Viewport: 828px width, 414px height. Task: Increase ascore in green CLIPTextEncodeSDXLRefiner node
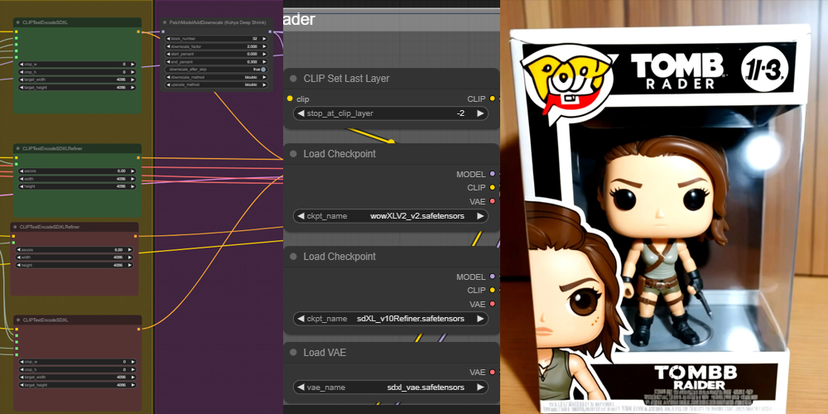tap(132, 171)
